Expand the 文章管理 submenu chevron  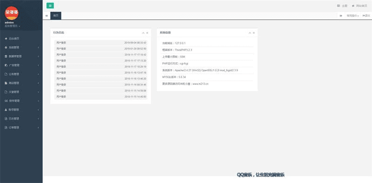click(x=38, y=92)
